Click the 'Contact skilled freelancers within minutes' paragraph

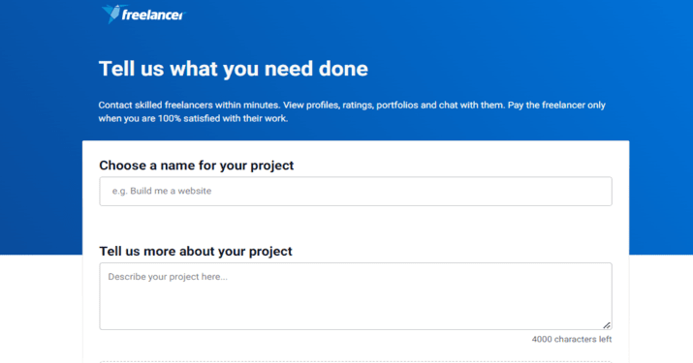(352, 111)
